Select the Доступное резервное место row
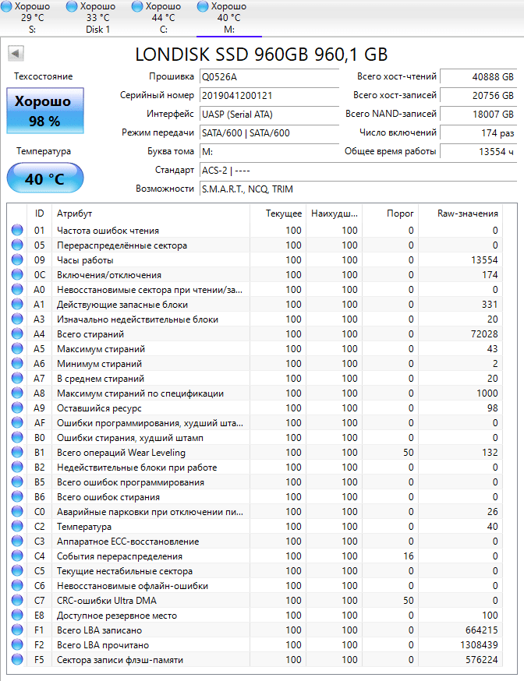Image resolution: width=524 pixels, height=681 pixels. 256,615
